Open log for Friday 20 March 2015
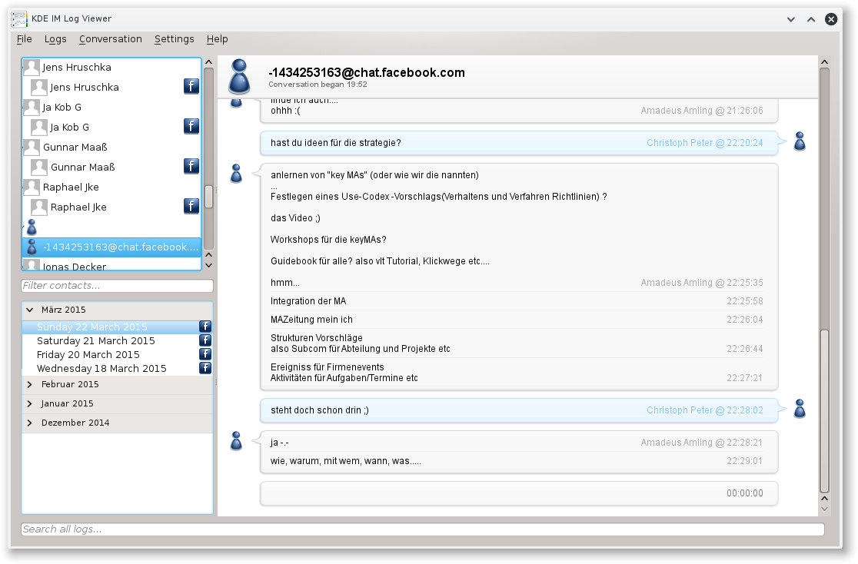This screenshot has width=858, height=564. (x=117, y=354)
